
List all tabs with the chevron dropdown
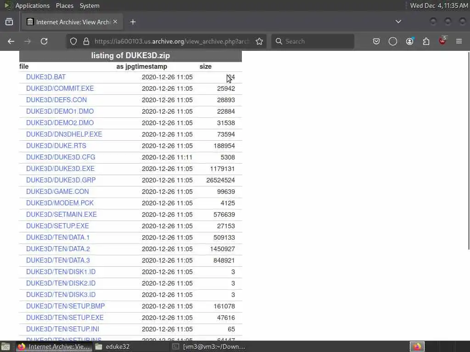(398, 22)
